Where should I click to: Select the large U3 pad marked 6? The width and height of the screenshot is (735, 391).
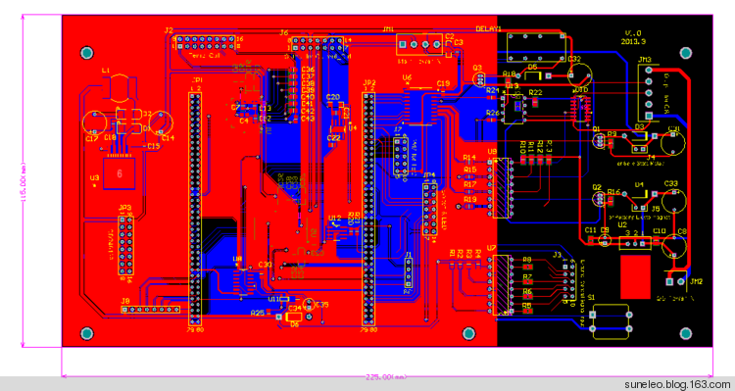click(120, 173)
